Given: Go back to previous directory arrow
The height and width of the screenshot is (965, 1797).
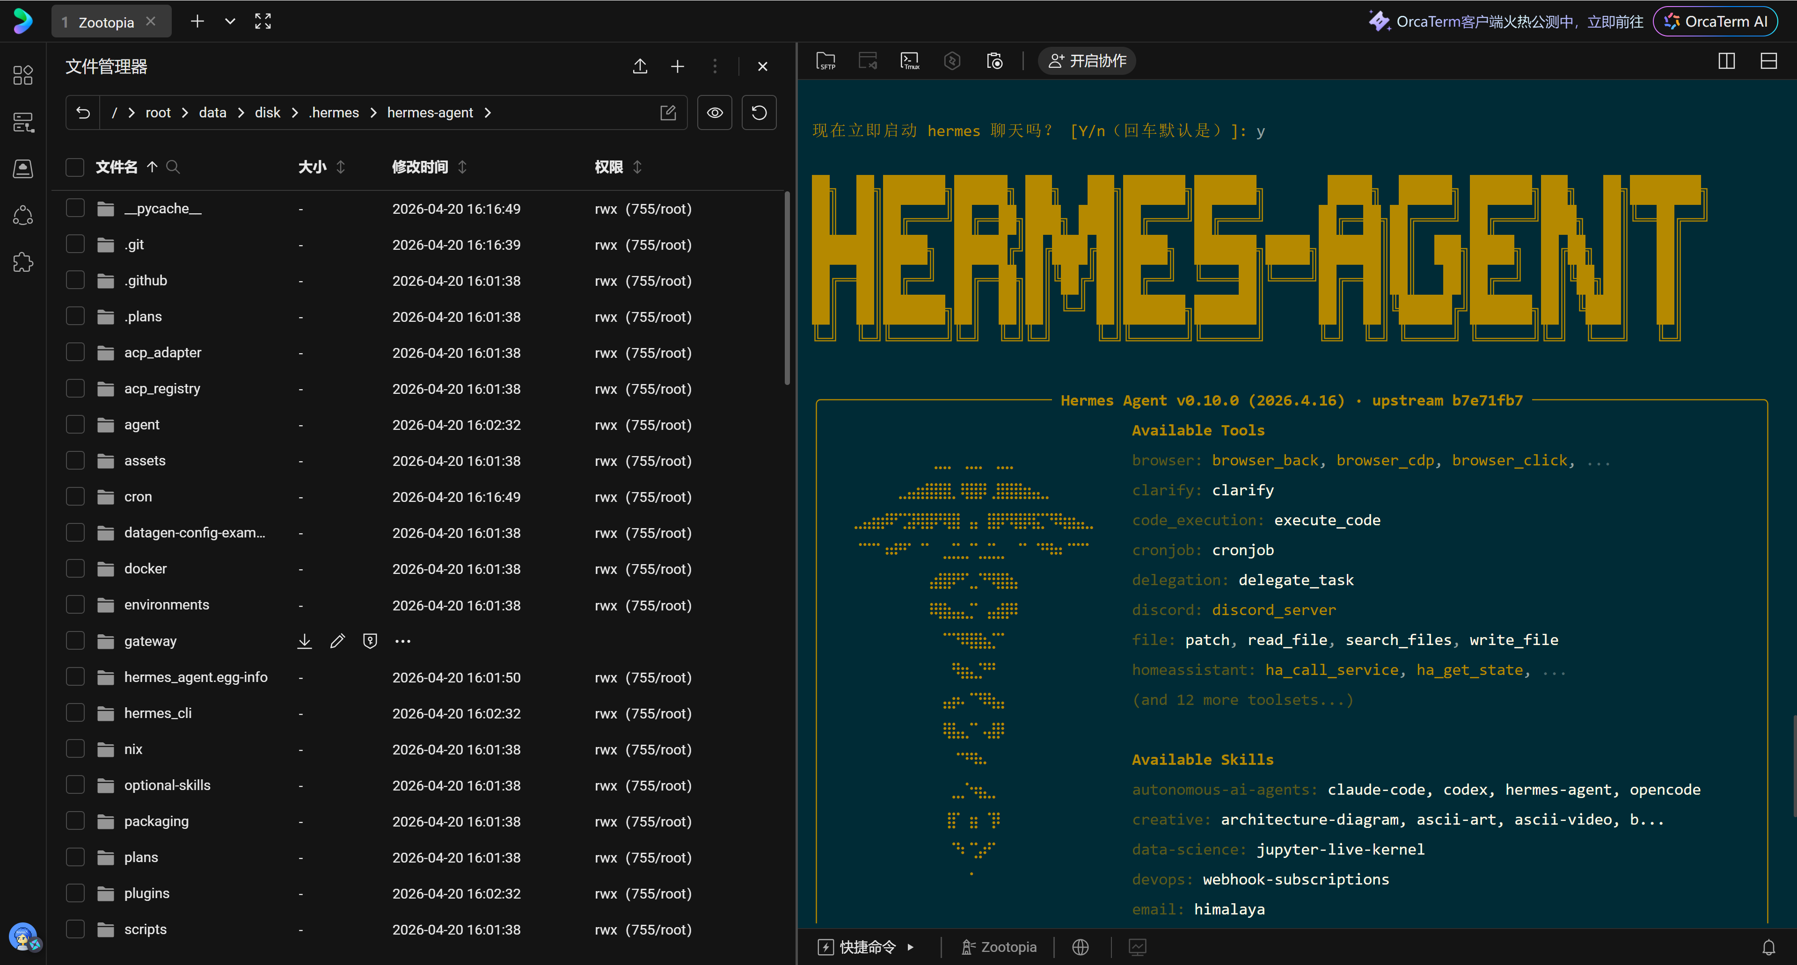Looking at the screenshot, I should [x=83, y=112].
